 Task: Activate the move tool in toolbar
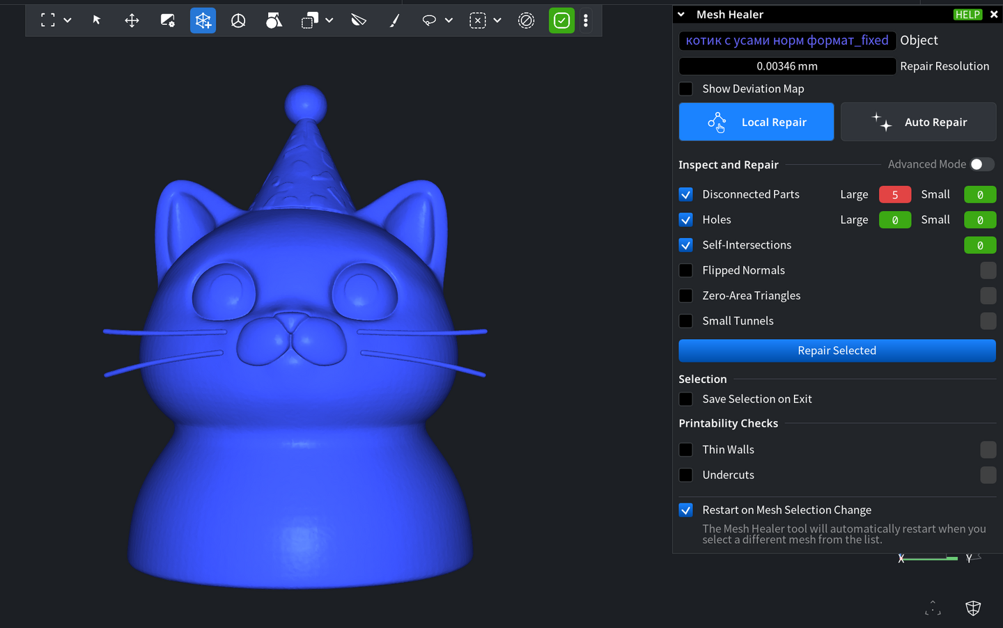[132, 21]
